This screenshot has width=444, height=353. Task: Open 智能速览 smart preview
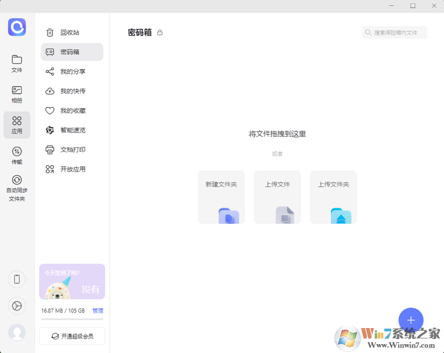(x=72, y=130)
